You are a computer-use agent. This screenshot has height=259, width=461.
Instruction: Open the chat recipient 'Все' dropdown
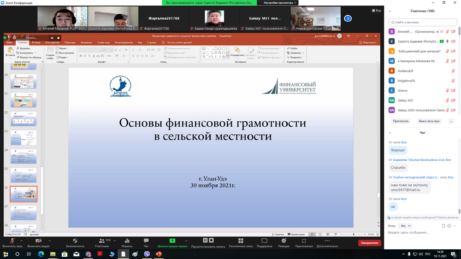click(404, 226)
